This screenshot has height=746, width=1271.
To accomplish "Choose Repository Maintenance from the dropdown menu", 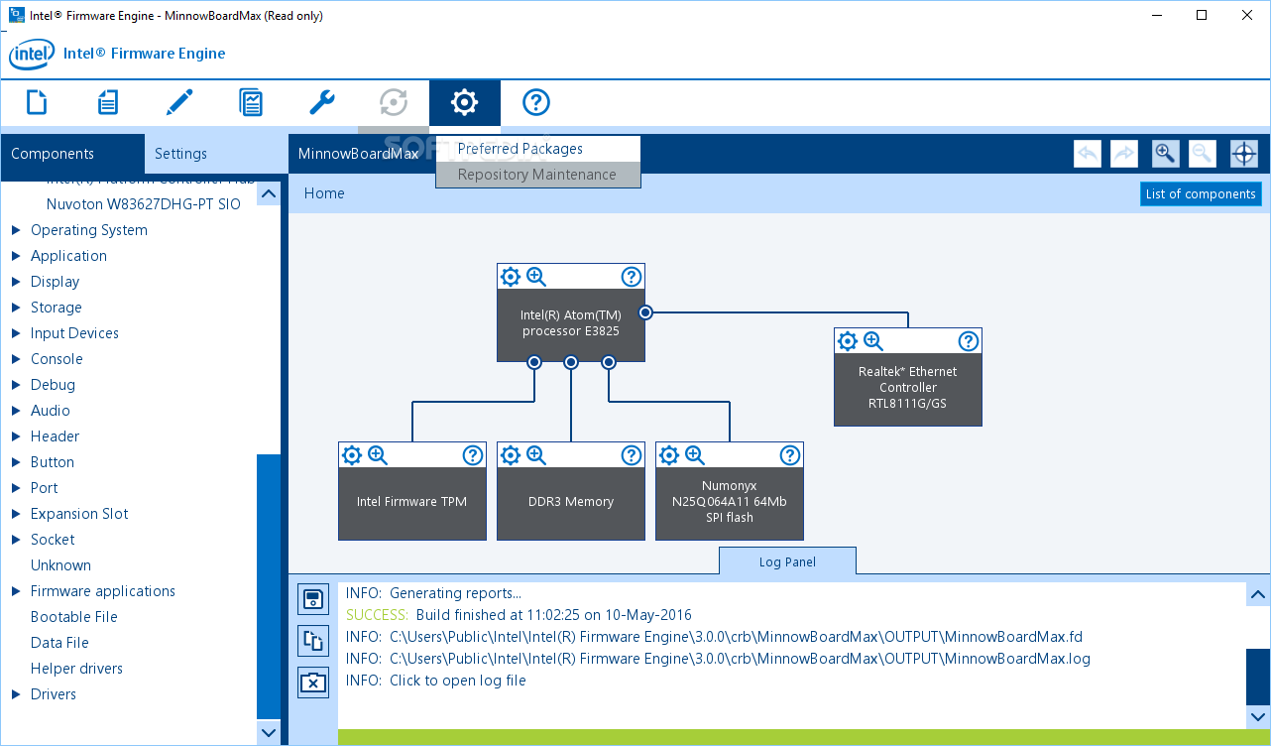I will [538, 175].
